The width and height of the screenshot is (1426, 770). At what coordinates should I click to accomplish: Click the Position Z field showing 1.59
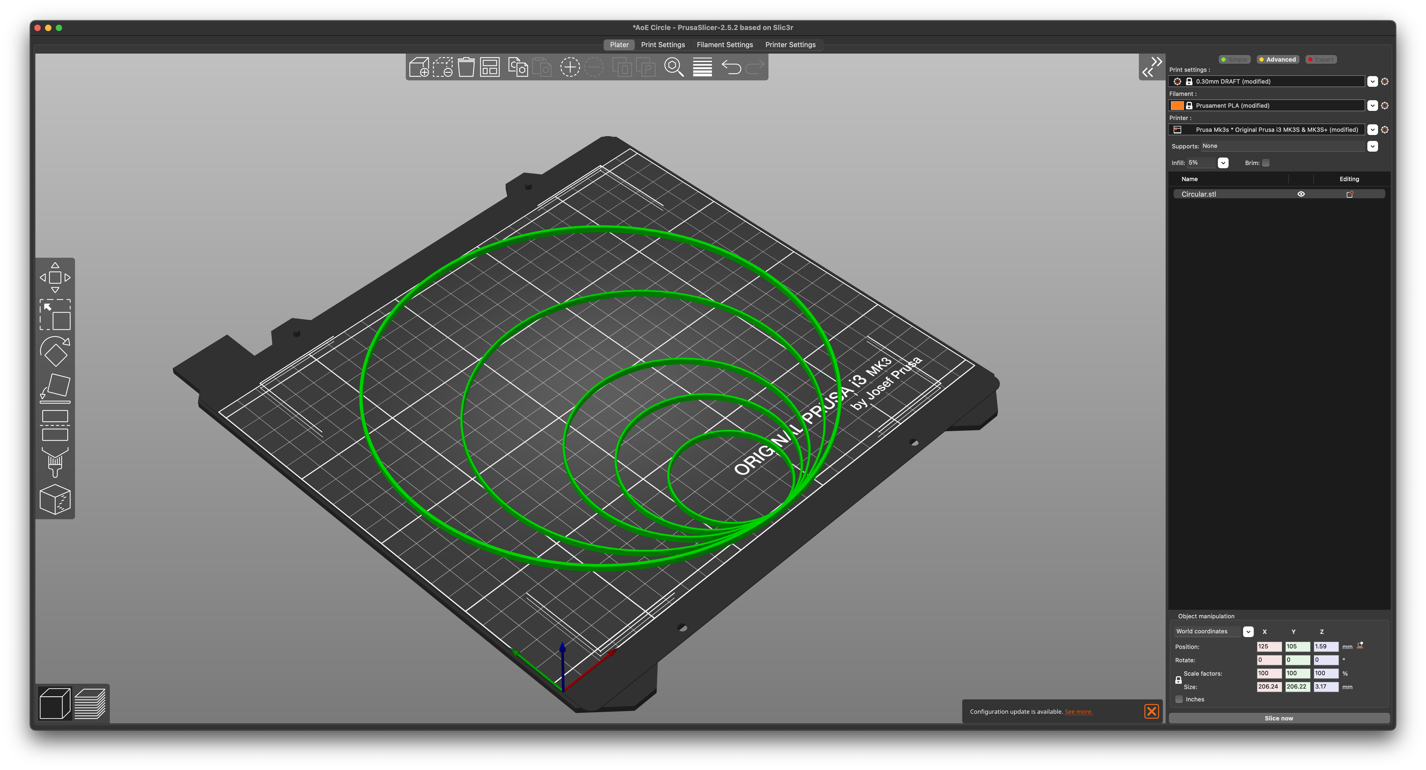tap(1326, 646)
